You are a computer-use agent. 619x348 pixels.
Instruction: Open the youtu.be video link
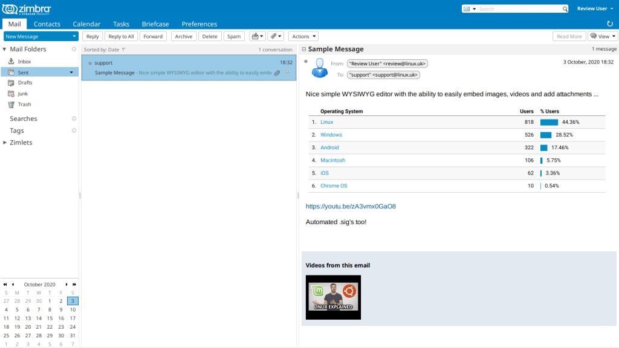pos(351,207)
